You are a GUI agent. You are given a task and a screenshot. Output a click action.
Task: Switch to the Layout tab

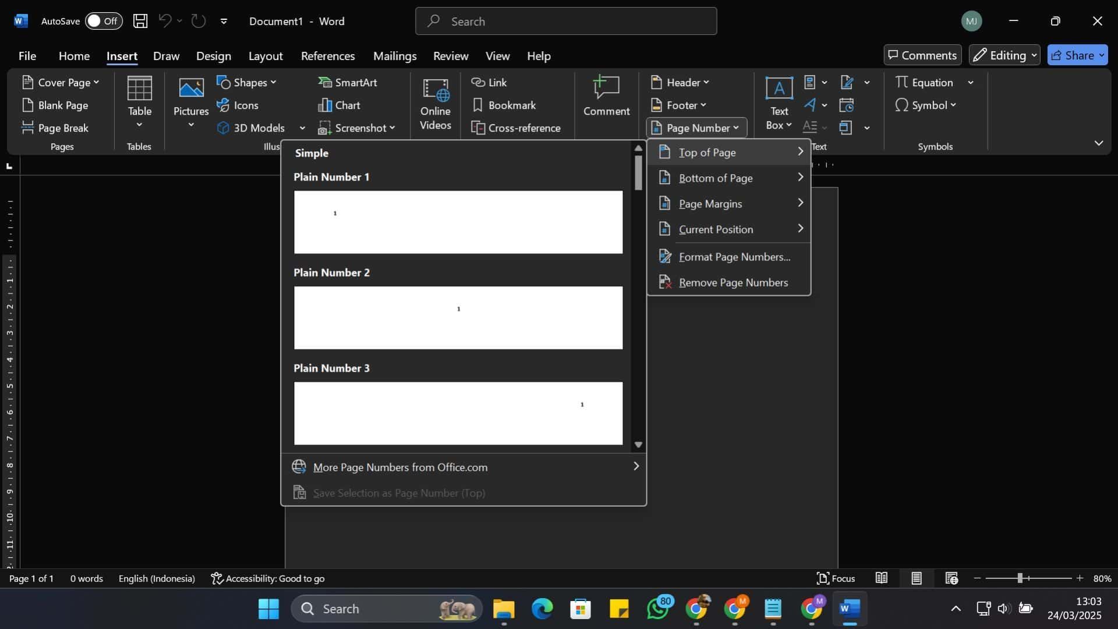coord(266,55)
